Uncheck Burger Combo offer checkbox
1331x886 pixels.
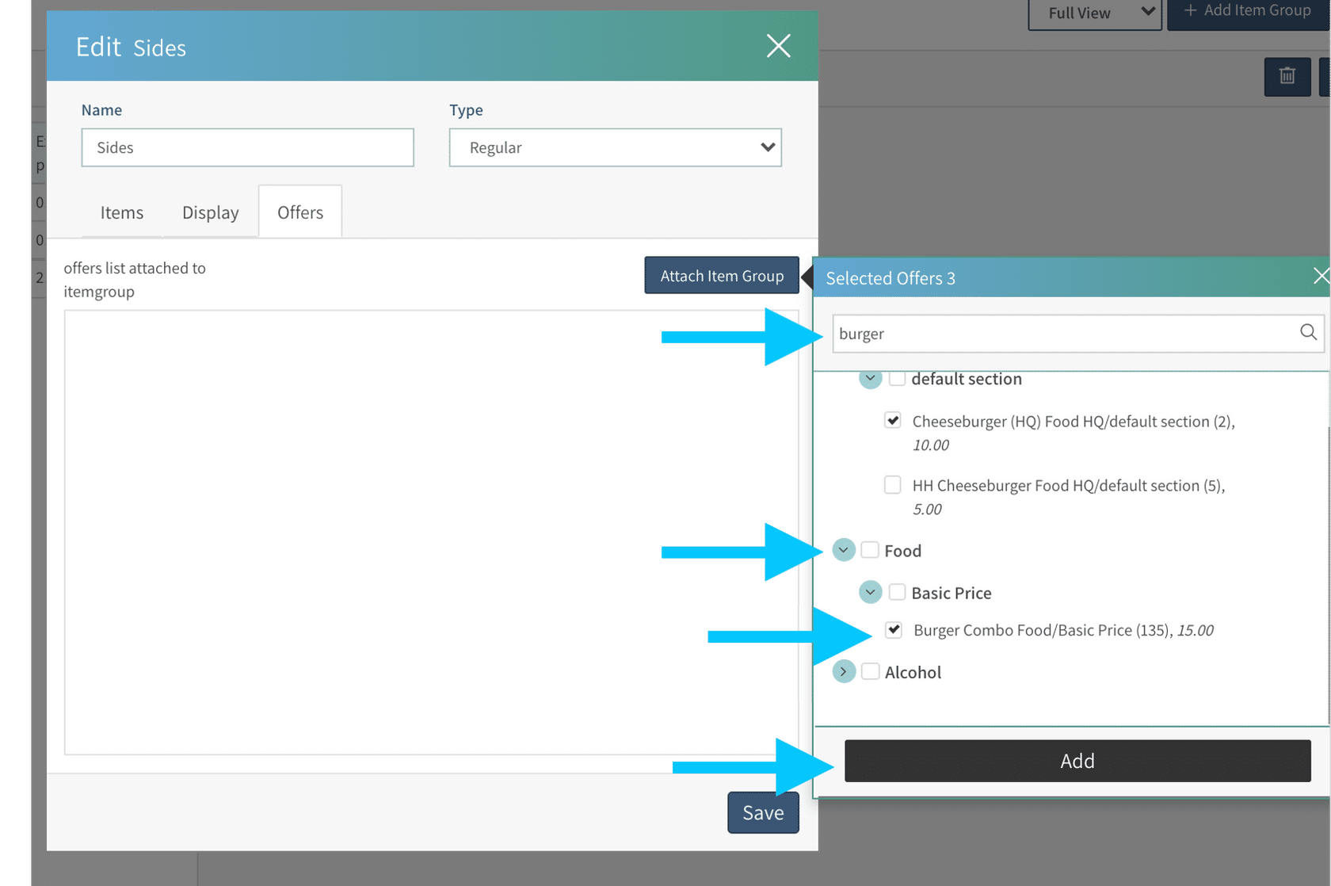coord(894,630)
